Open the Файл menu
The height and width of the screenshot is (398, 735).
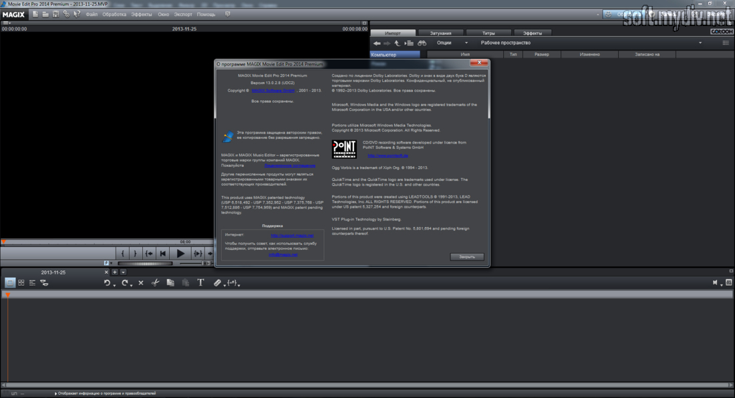pyautogui.click(x=92, y=15)
